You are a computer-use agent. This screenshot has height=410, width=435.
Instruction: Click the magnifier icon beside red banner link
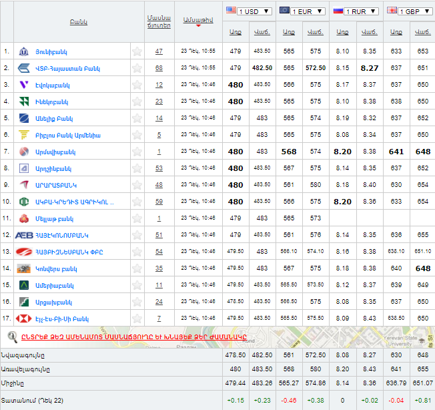tap(12, 337)
